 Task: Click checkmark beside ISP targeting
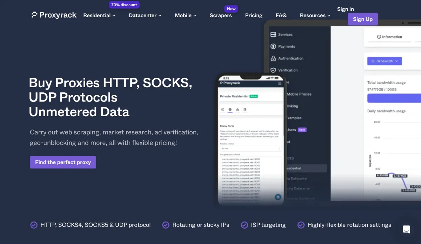tap(245, 225)
